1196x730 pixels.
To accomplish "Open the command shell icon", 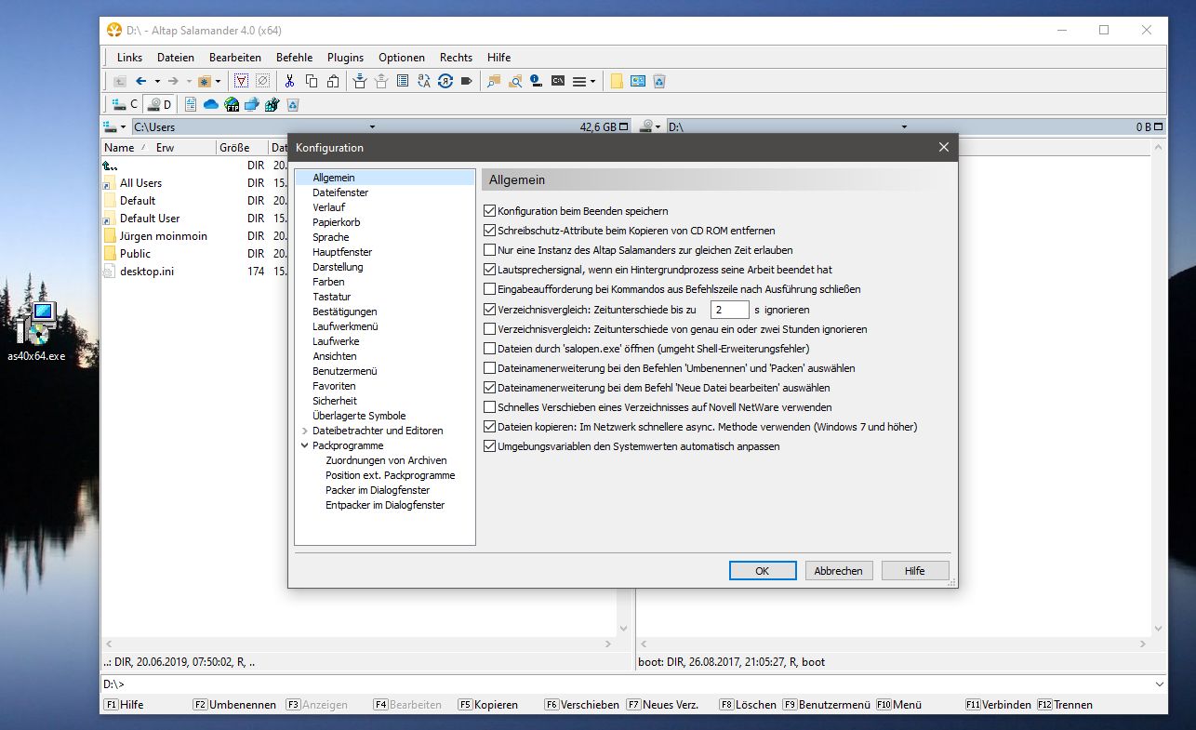I will (558, 81).
